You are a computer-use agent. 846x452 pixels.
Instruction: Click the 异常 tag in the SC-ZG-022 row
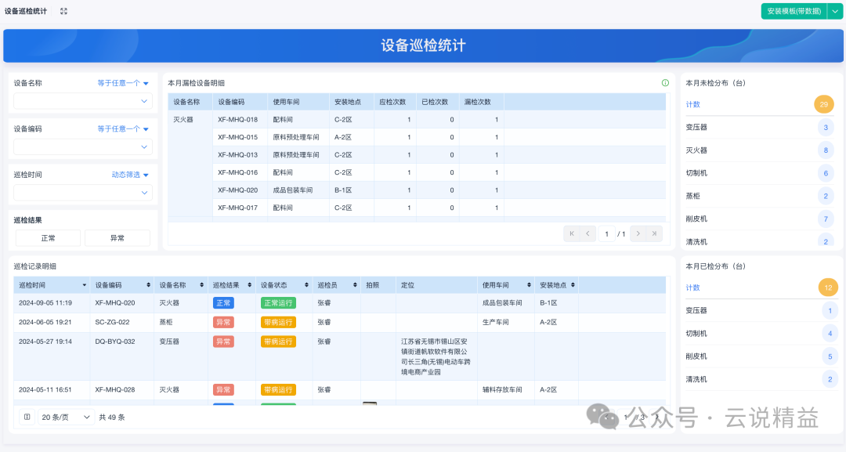[223, 322]
